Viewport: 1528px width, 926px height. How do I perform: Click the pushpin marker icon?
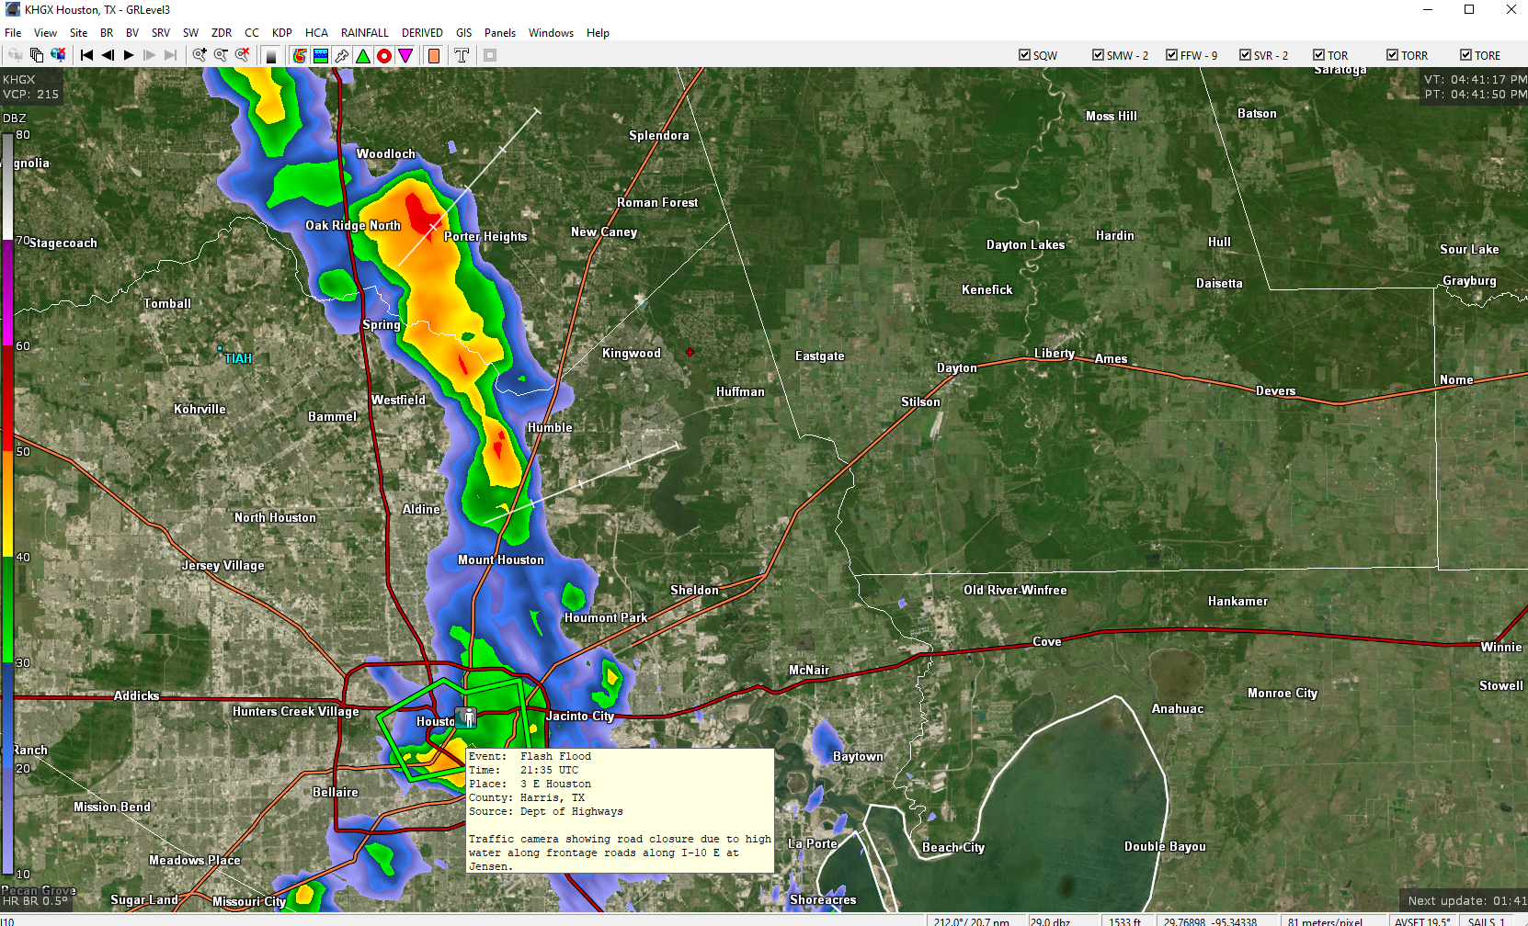point(342,55)
